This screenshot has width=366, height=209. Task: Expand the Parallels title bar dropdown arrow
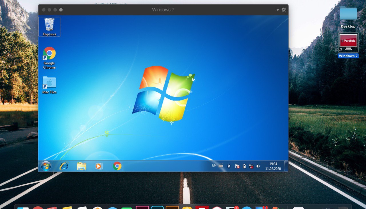[278, 10]
